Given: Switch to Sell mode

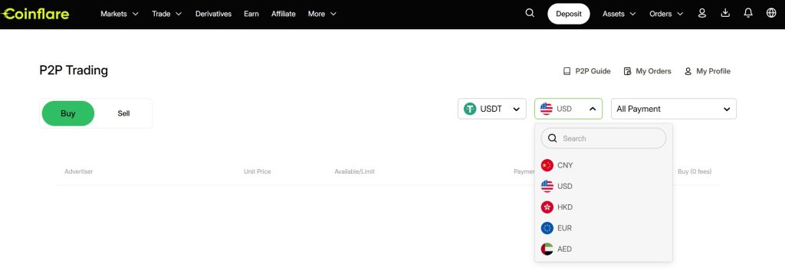Looking at the screenshot, I should click(x=123, y=113).
